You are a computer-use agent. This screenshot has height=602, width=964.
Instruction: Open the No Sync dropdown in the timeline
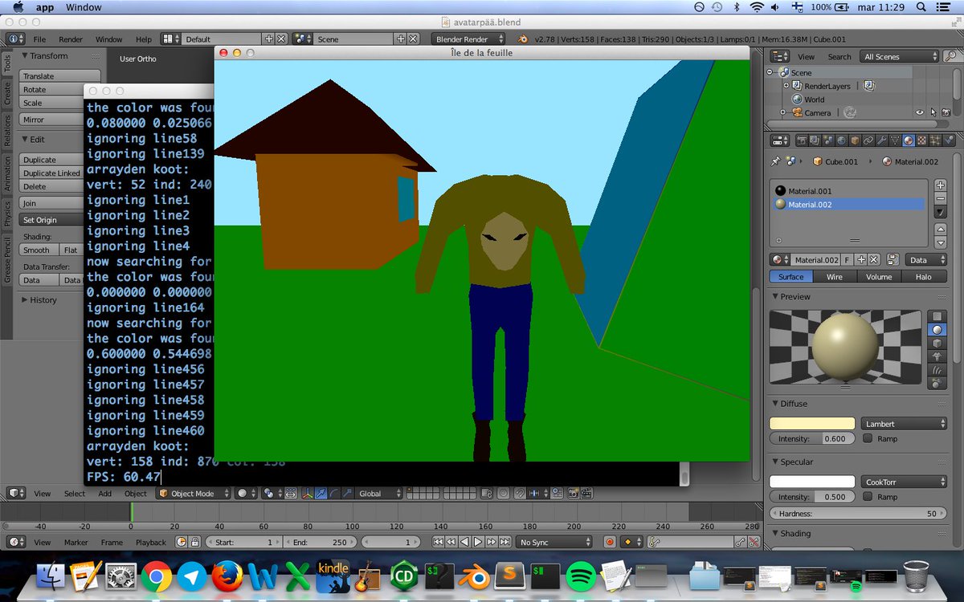(x=553, y=543)
